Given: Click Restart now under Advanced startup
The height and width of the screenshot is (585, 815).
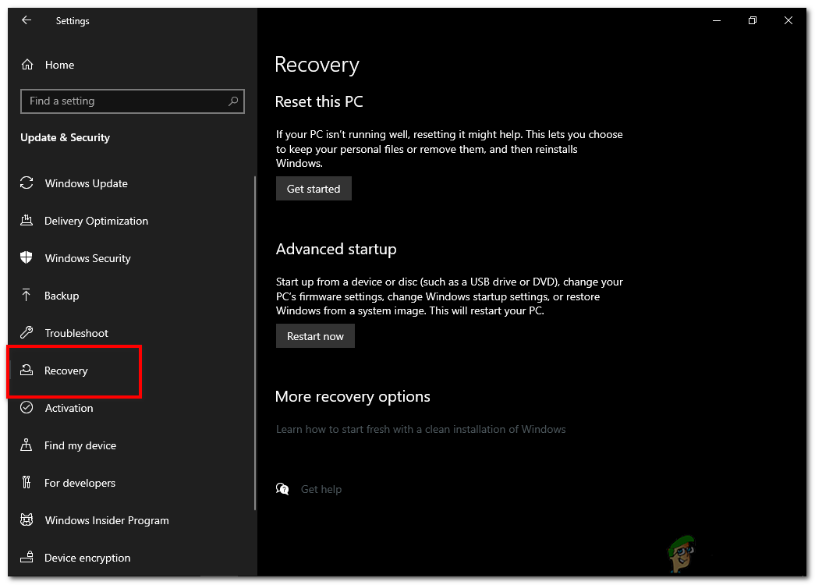Looking at the screenshot, I should [x=315, y=335].
